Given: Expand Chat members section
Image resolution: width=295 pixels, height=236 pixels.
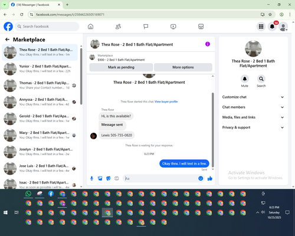Looking at the screenshot, I should (253, 107).
